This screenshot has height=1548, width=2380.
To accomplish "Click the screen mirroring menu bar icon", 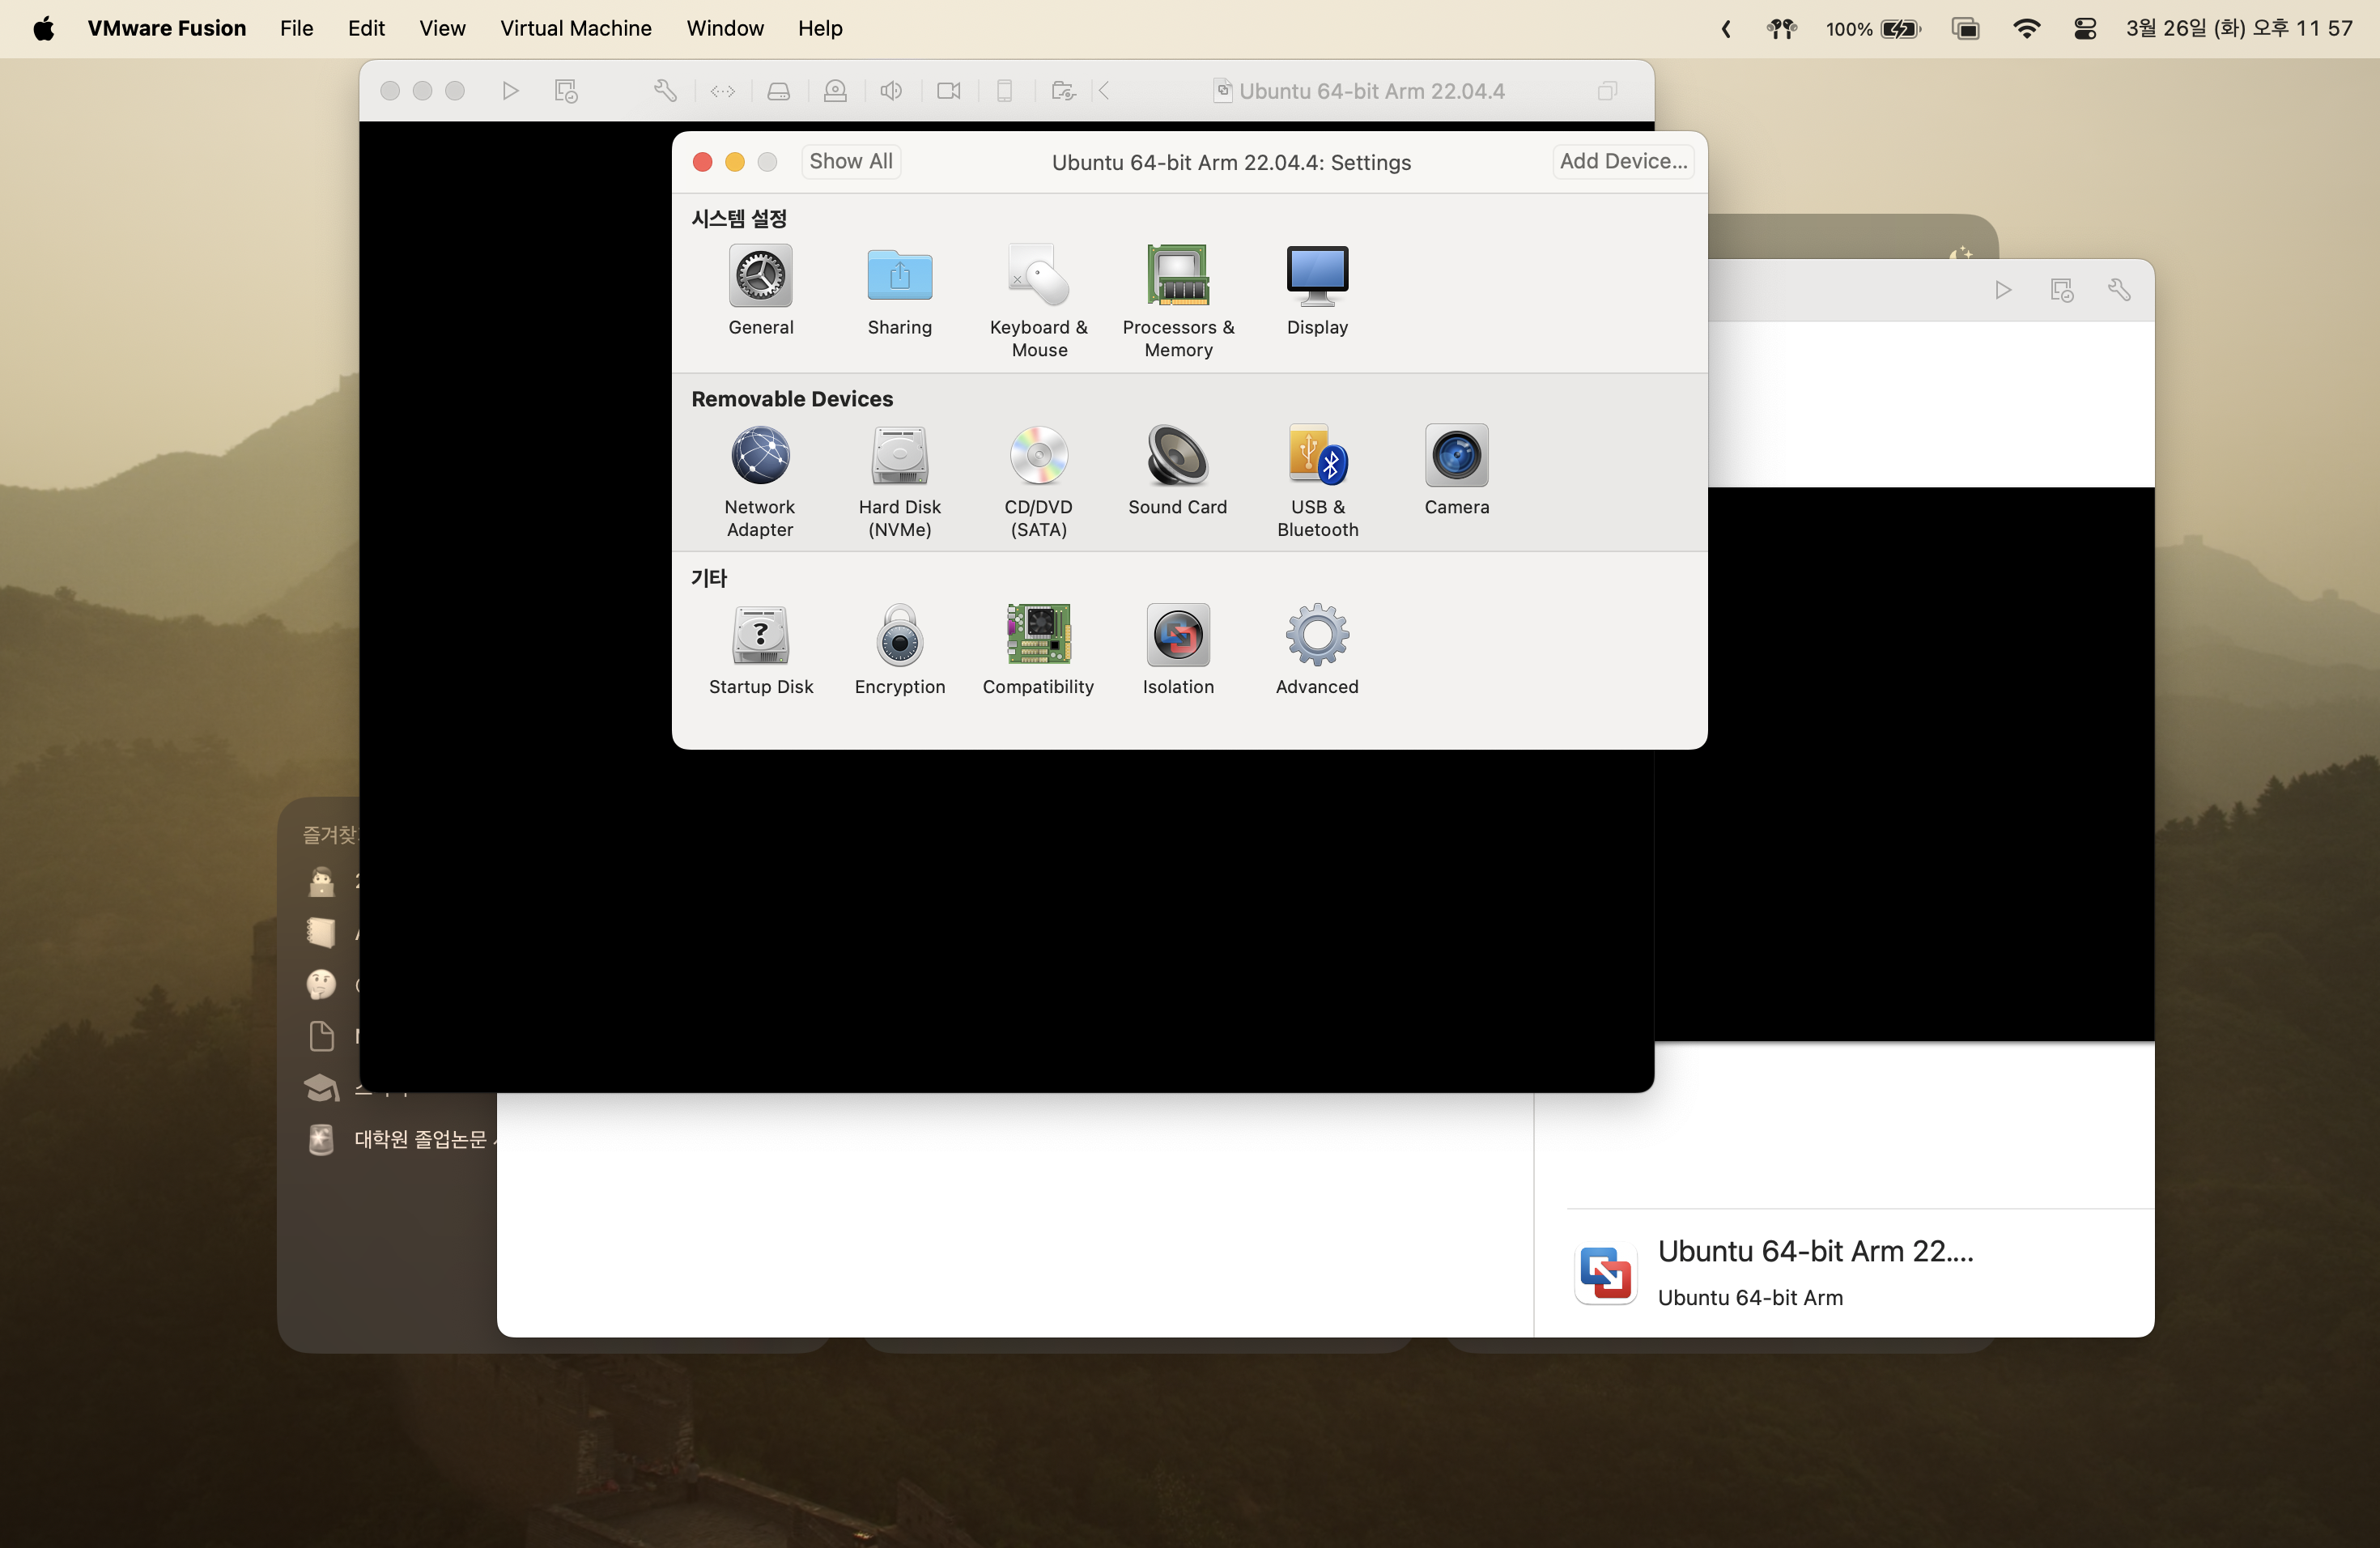I will [x=1965, y=28].
